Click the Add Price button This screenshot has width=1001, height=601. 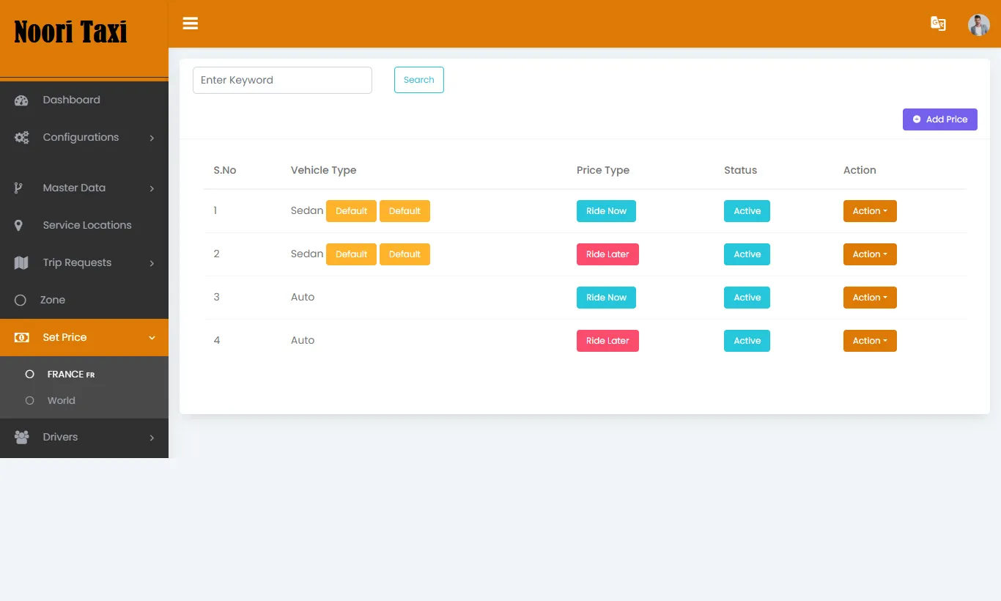(940, 119)
